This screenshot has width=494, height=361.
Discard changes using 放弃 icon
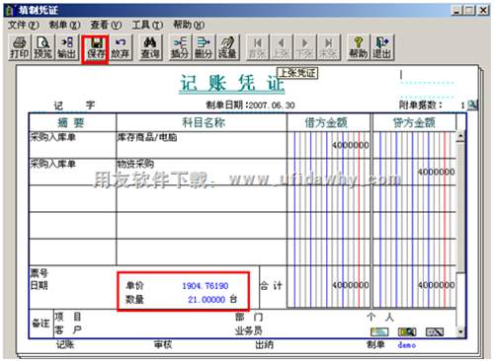(121, 47)
